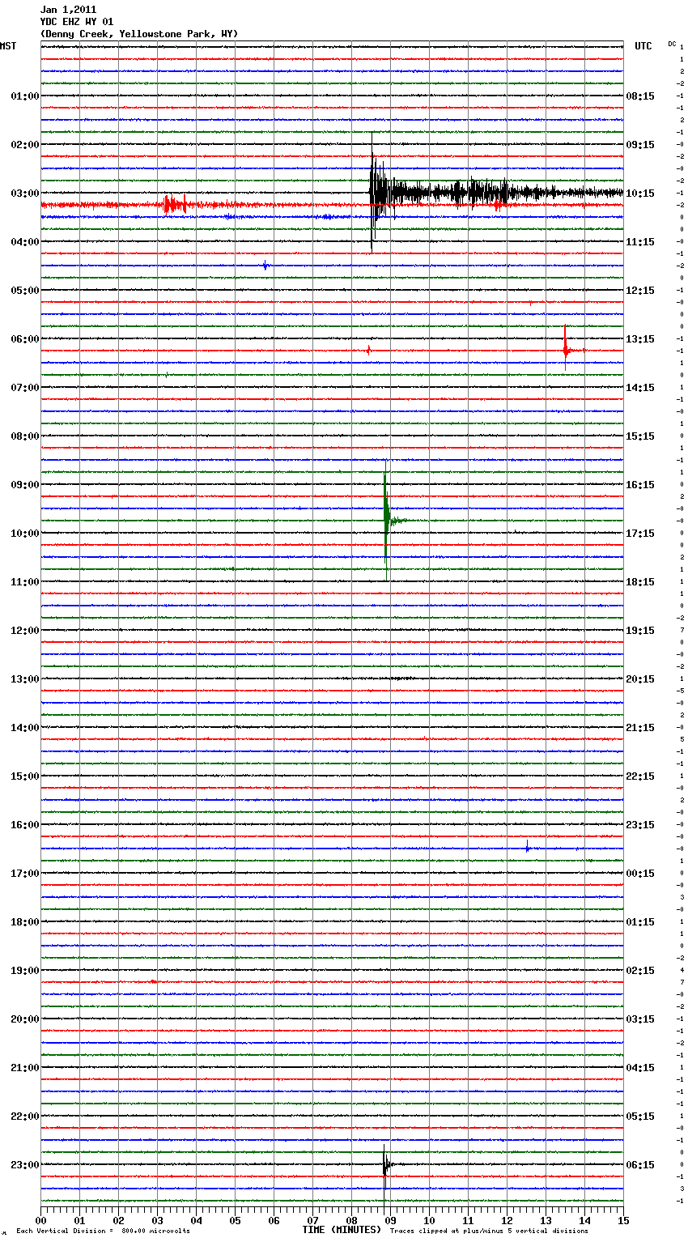Viewport: 688px width, 1242px height.
Task: Click minute tick '00' on the time axis
Action: pos(40,1220)
